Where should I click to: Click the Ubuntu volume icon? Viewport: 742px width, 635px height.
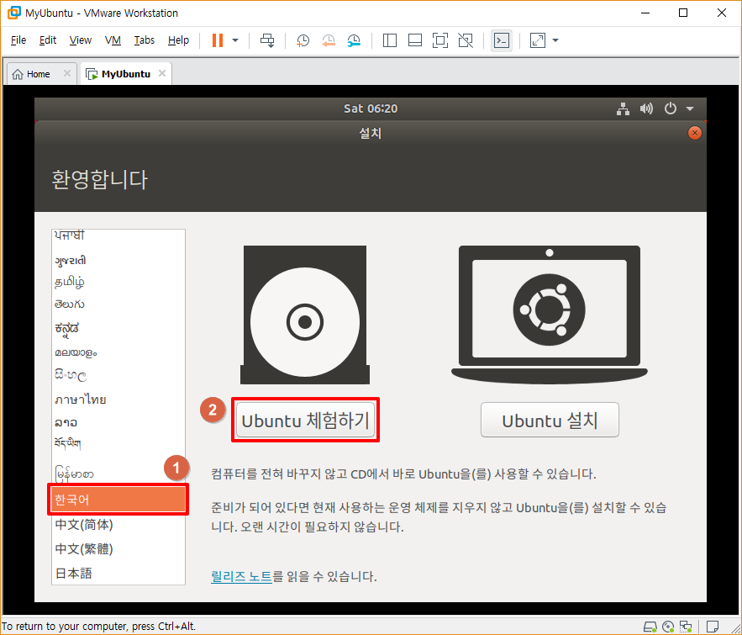[x=646, y=108]
